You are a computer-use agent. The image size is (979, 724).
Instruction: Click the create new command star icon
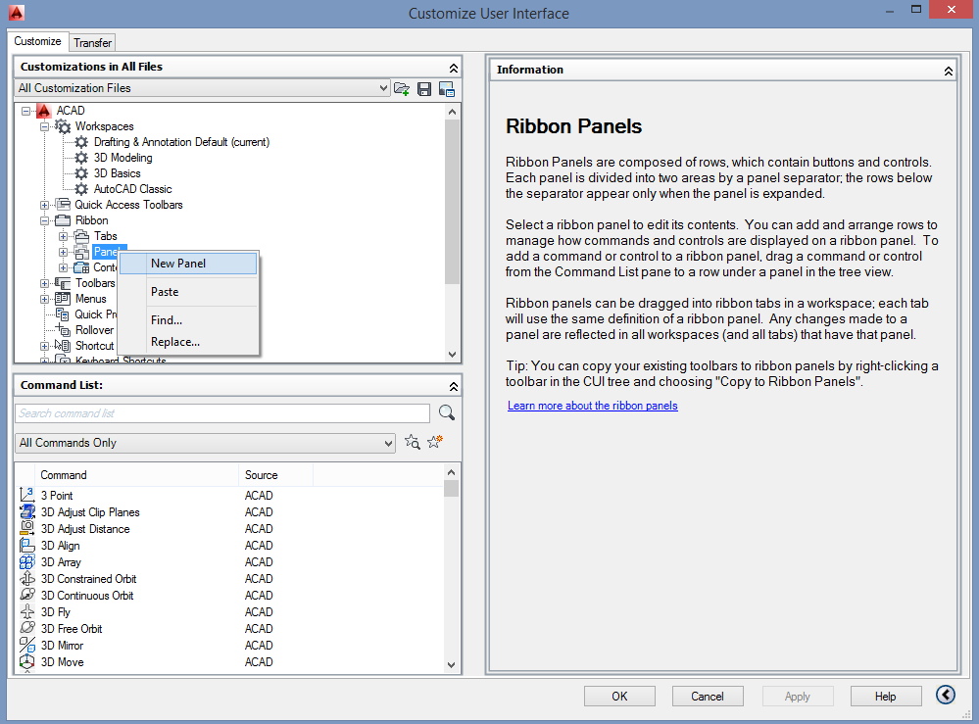point(435,443)
